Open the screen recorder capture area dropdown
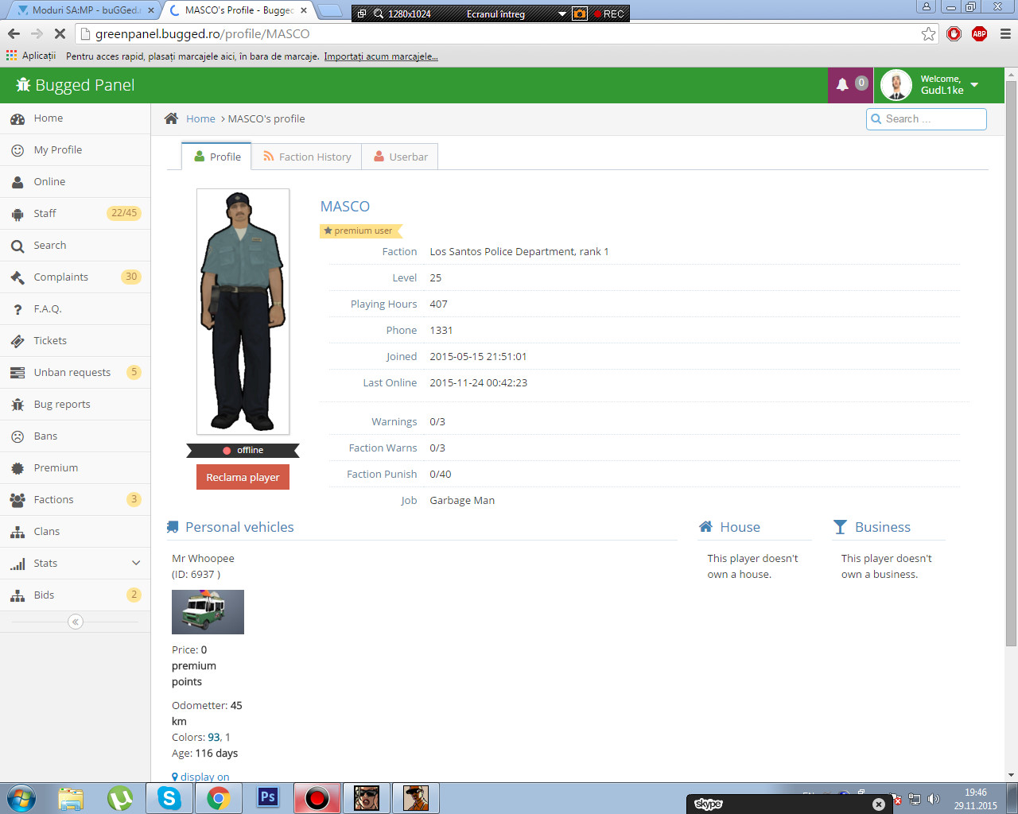Viewport: 1018px width, 814px height. click(561, 14)
